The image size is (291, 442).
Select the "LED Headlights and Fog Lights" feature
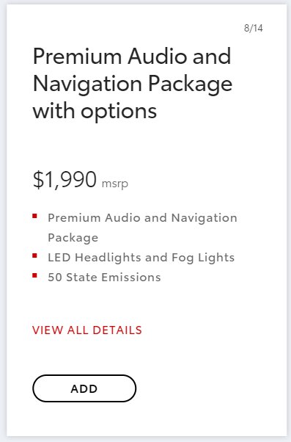(x=141, y=258)
